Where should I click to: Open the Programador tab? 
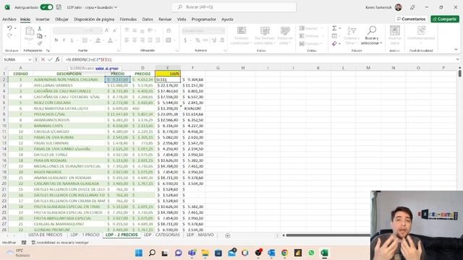point(204,19)
